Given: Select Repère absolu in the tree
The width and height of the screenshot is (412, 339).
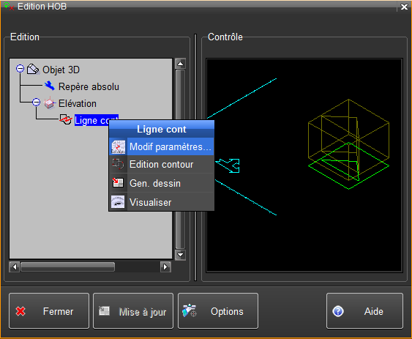Looking at the screenshot, I should pyautogui.click(x=89, y=86).
